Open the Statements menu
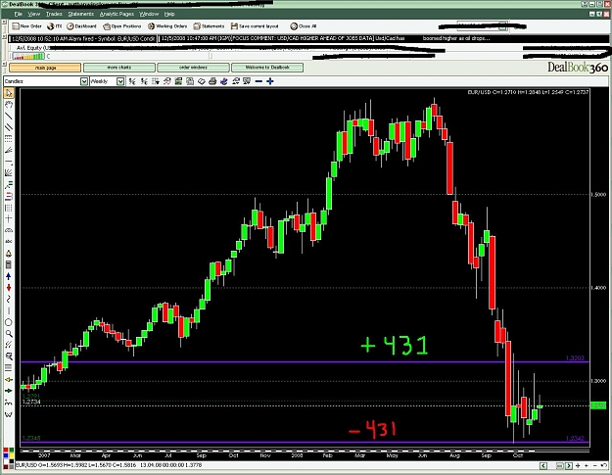Image resolution: width=612 pixels, height=475 pixels. click(x=81, y=14)
